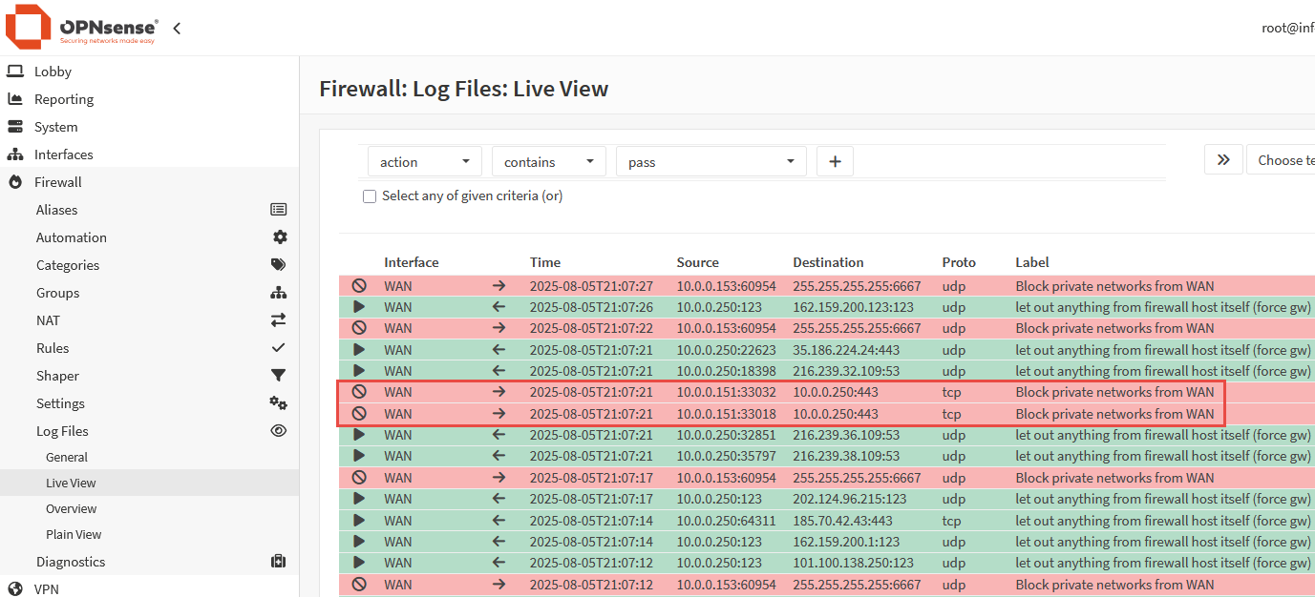Collapse sidebar with the chevron arrow
This screenshot has height=597, width=1315.
[x=177, y=29]
